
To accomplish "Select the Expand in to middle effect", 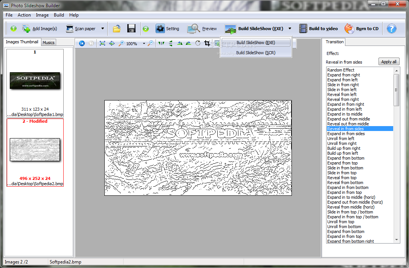I will [x=360, y=114].
